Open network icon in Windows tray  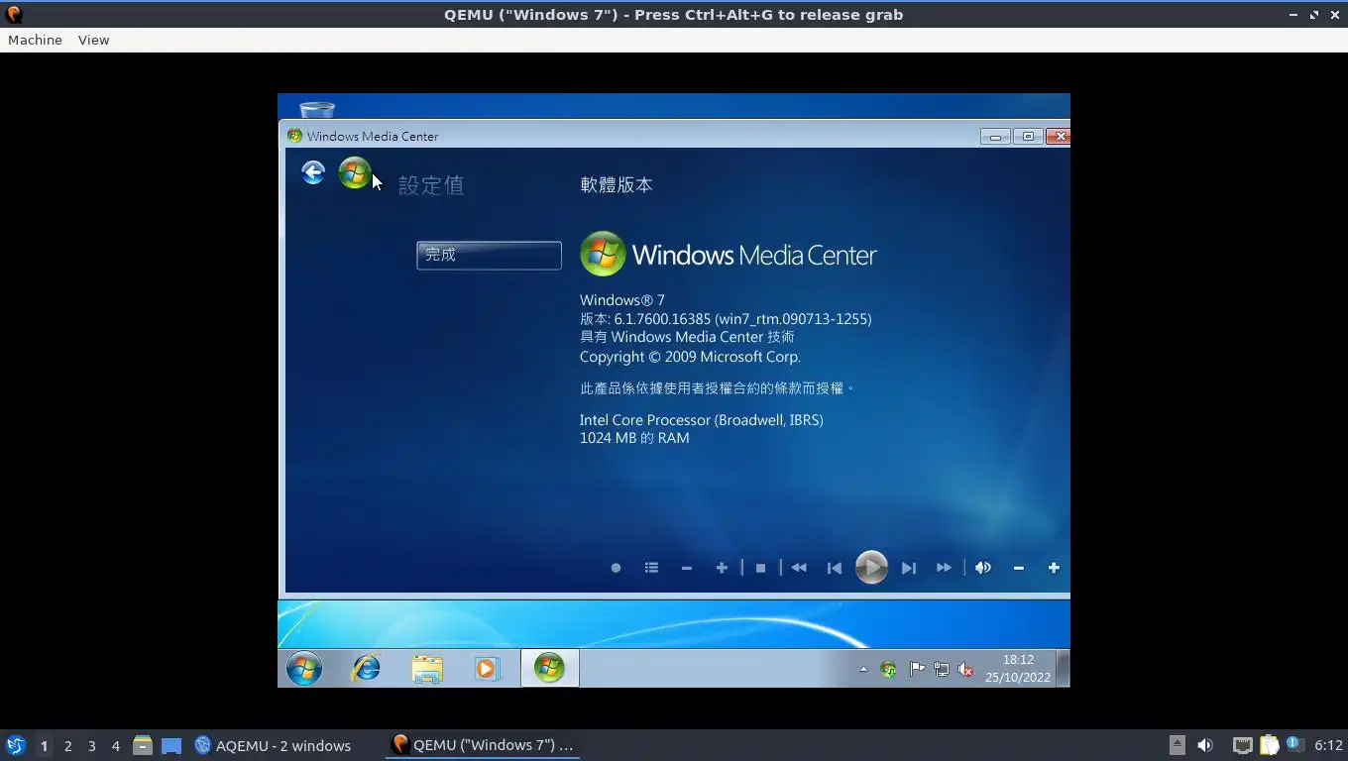[x=942, y=670]
